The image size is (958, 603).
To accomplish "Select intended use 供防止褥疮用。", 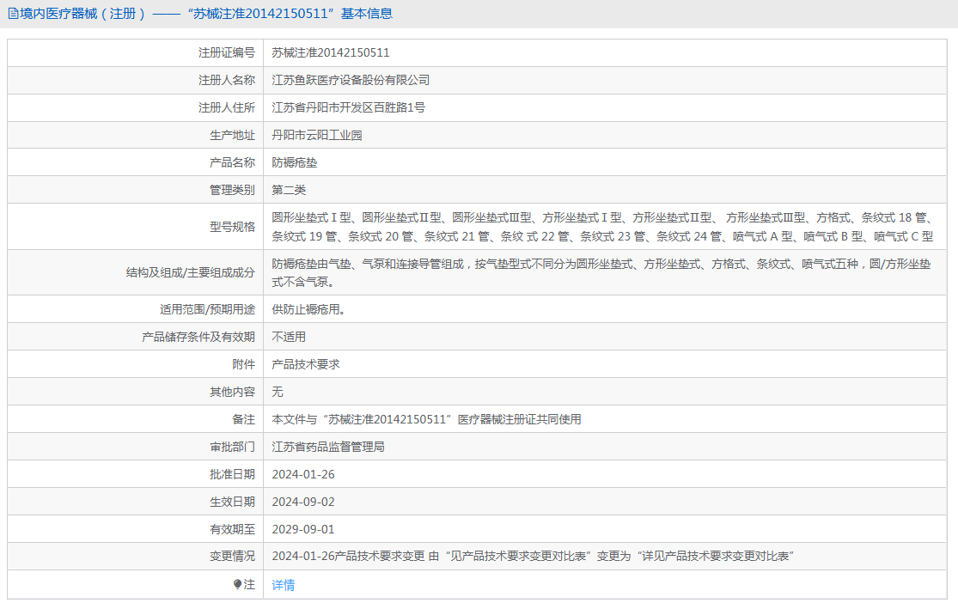I will tap(308, 309).
